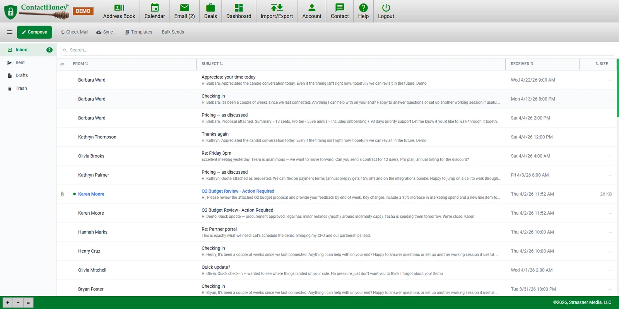
Task: Open the Dashboard
Action: (239, 11)
